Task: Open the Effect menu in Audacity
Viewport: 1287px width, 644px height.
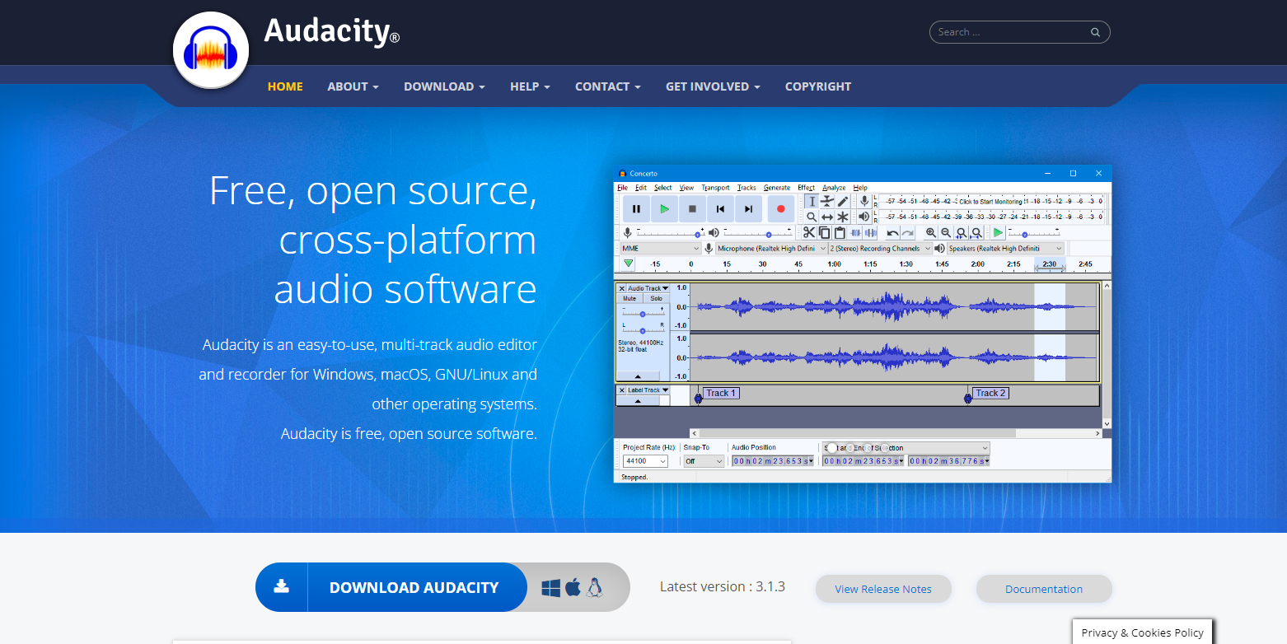Action: pyautogui.click(x=805, y=188)
